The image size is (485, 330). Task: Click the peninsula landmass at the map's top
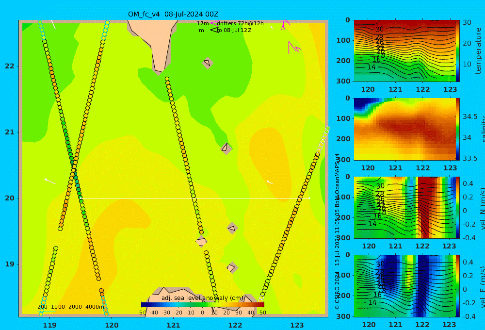(156, 43)
